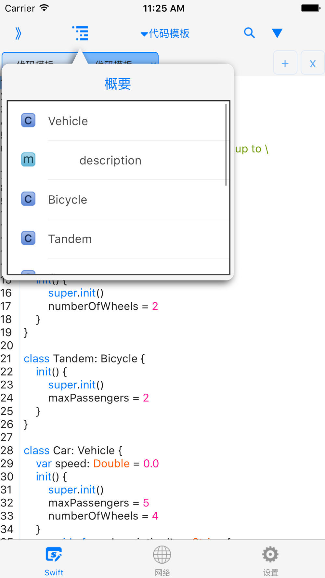Screen dimensions: 325x578
Task: Open the outline list icon in toolbar
Action: coord(81,33)
